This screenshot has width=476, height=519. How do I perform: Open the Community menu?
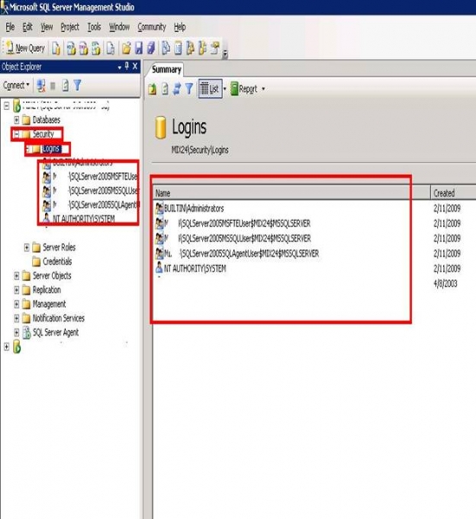[152, 27]
